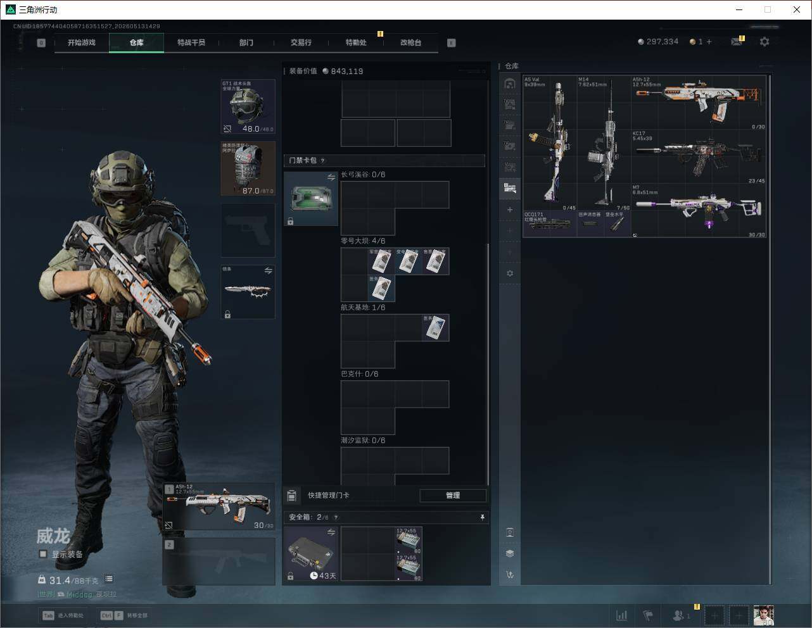
Task: Select the 航天基地 keycard
Action: pos(436,328)
